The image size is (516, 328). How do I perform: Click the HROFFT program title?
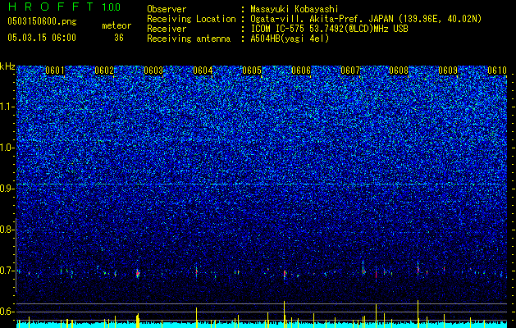(x=51, y=7)
